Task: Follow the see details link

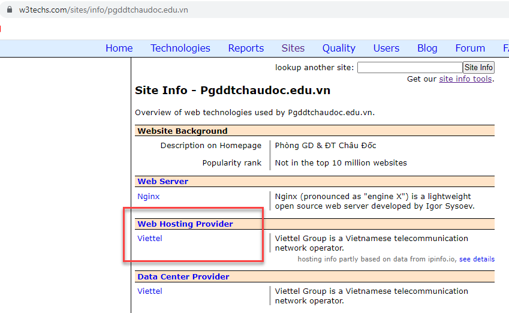Action: coord(477,259)
